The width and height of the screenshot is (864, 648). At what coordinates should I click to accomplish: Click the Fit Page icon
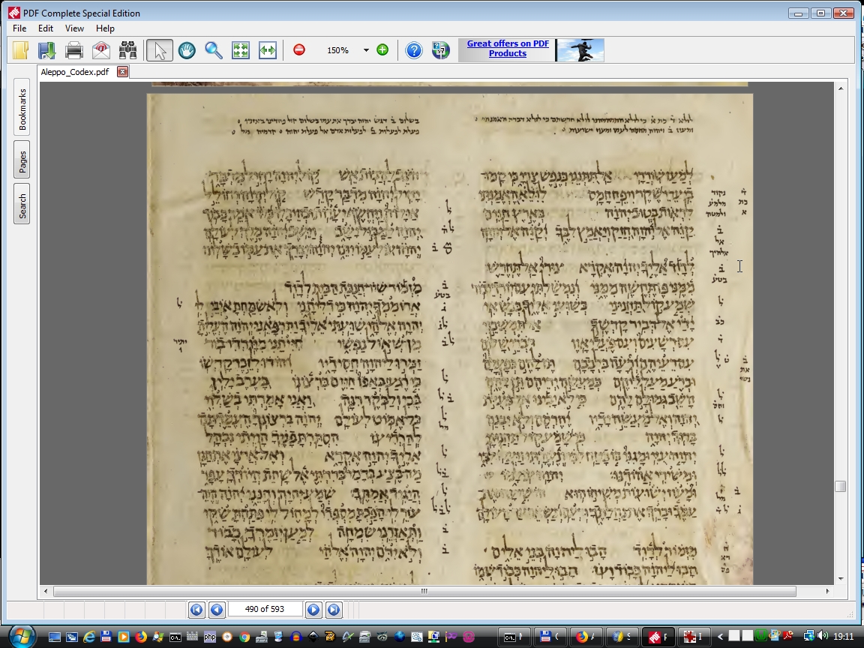240,50
